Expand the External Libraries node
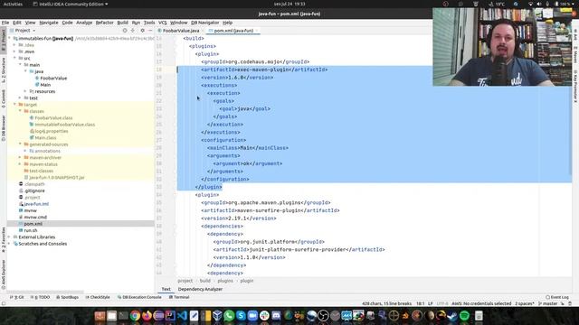Image resolution: width=579 pixels, height=325 pixels. coord(9,237)
